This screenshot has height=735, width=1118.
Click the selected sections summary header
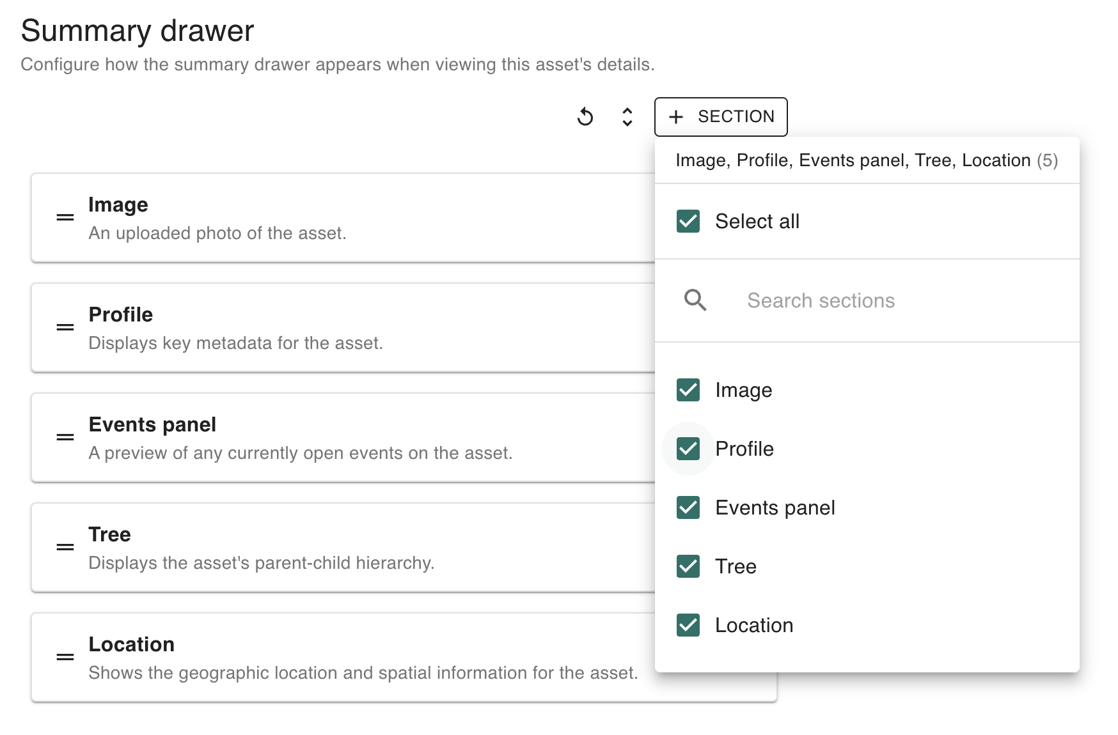866,160
